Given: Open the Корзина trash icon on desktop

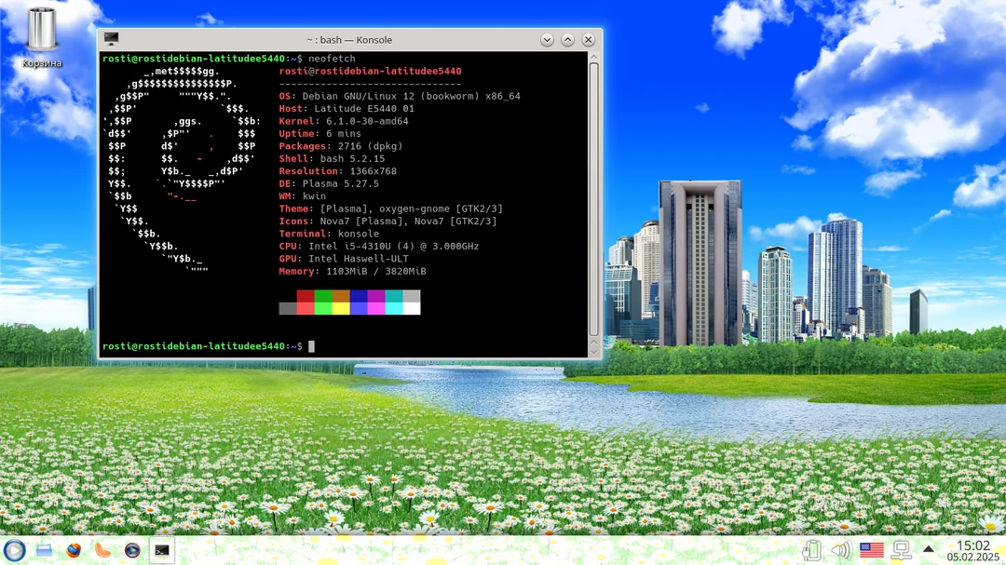Looking at the screenshot, I should tap(42, 36).
